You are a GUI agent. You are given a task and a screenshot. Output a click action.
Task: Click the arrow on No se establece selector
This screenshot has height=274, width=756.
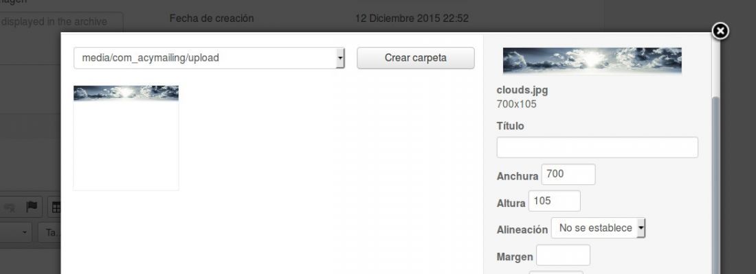pyautogui.click(x=641, y=228)
